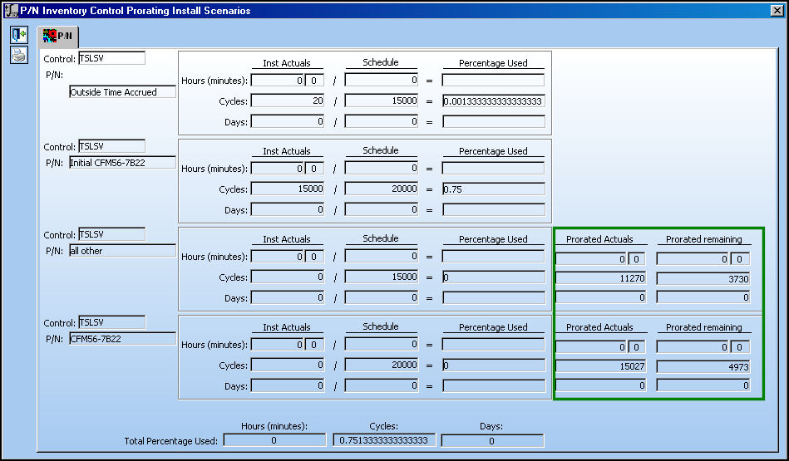This screenshot has width=789, height=461.
Task: Click Prorated Actuals field showing 11270
Action: pos(601,278)
